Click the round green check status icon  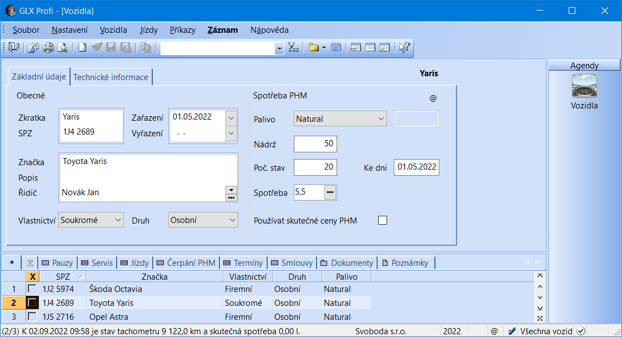pyautogui.click(x=581, y=331)
